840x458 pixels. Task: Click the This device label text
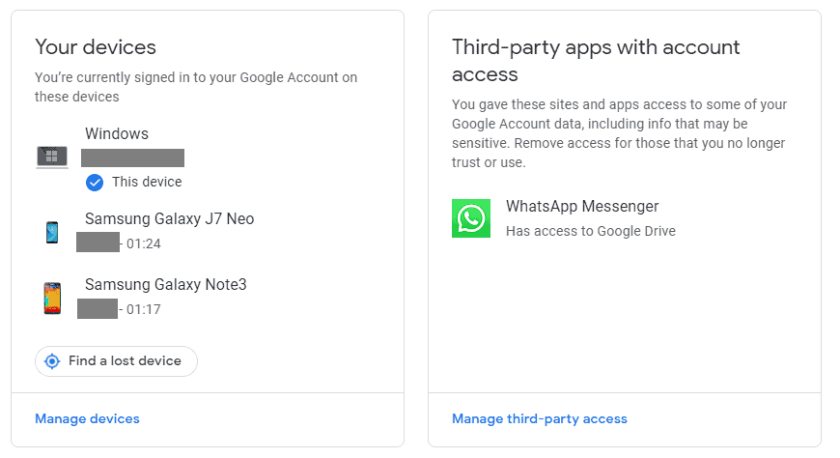point(147,182)
